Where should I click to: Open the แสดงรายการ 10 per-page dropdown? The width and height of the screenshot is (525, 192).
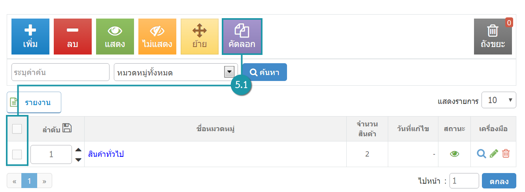coord(499,100)
